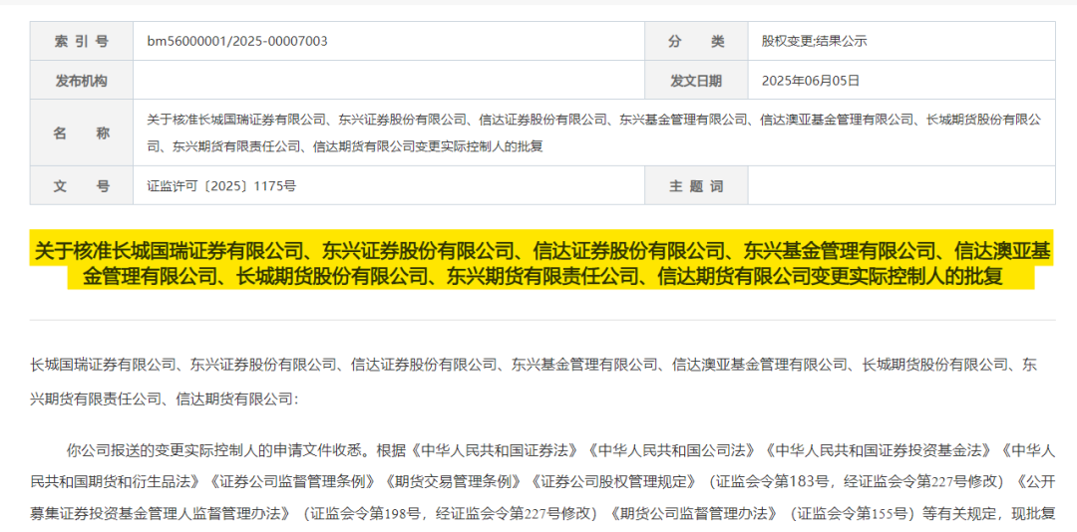Screen dimensions: 1077x532
Task: Click the 发文日期 label cell
Action: point(696,81)
